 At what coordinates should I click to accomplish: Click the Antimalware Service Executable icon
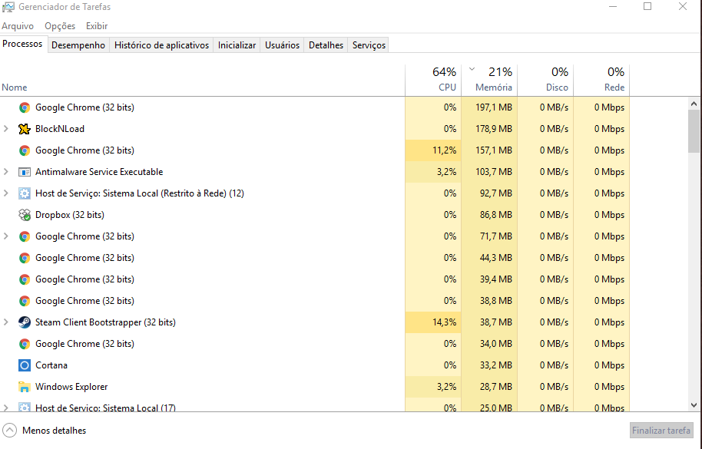[x=24, y=172]
